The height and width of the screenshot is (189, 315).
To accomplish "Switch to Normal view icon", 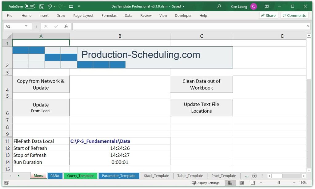I will point(230,183).
